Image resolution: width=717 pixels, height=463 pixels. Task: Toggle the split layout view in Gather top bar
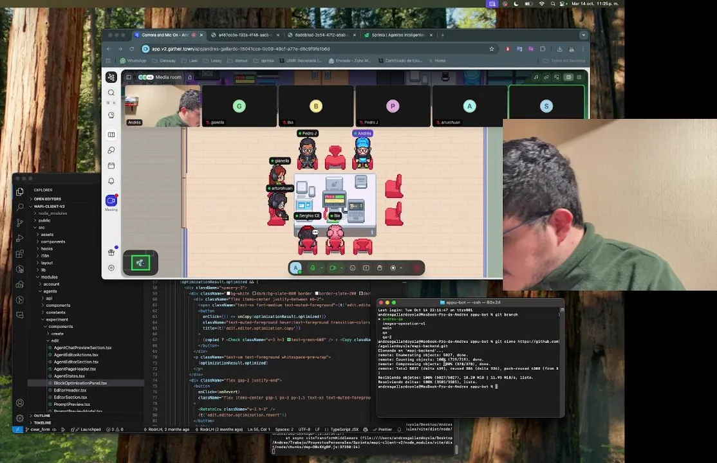tap(569, 77)
